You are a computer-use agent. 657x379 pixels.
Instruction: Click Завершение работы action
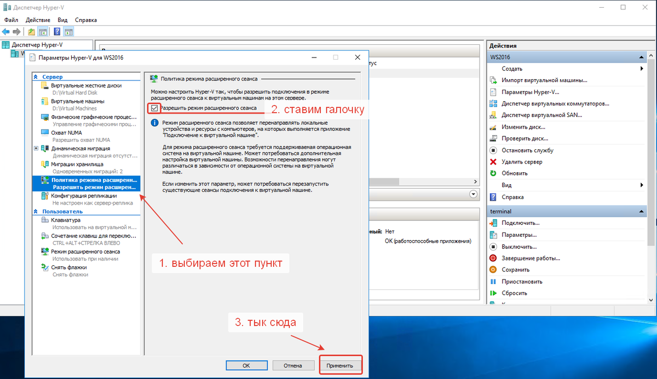pyautogui.click(x=531, y=258)
